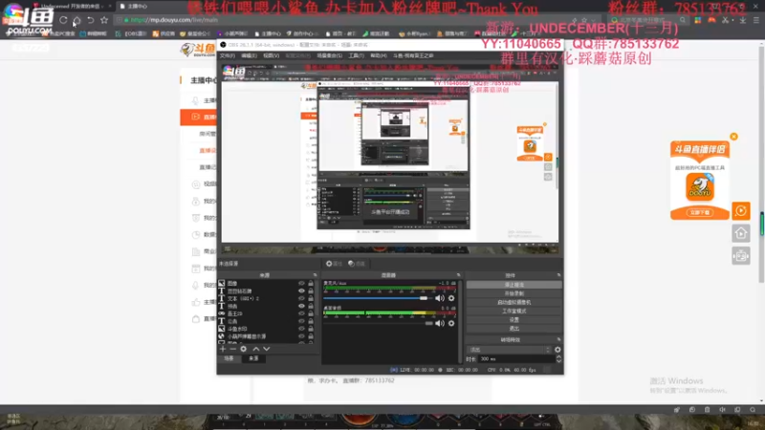
Task: Open source properties gear below sources list
Action: (244, 349)
